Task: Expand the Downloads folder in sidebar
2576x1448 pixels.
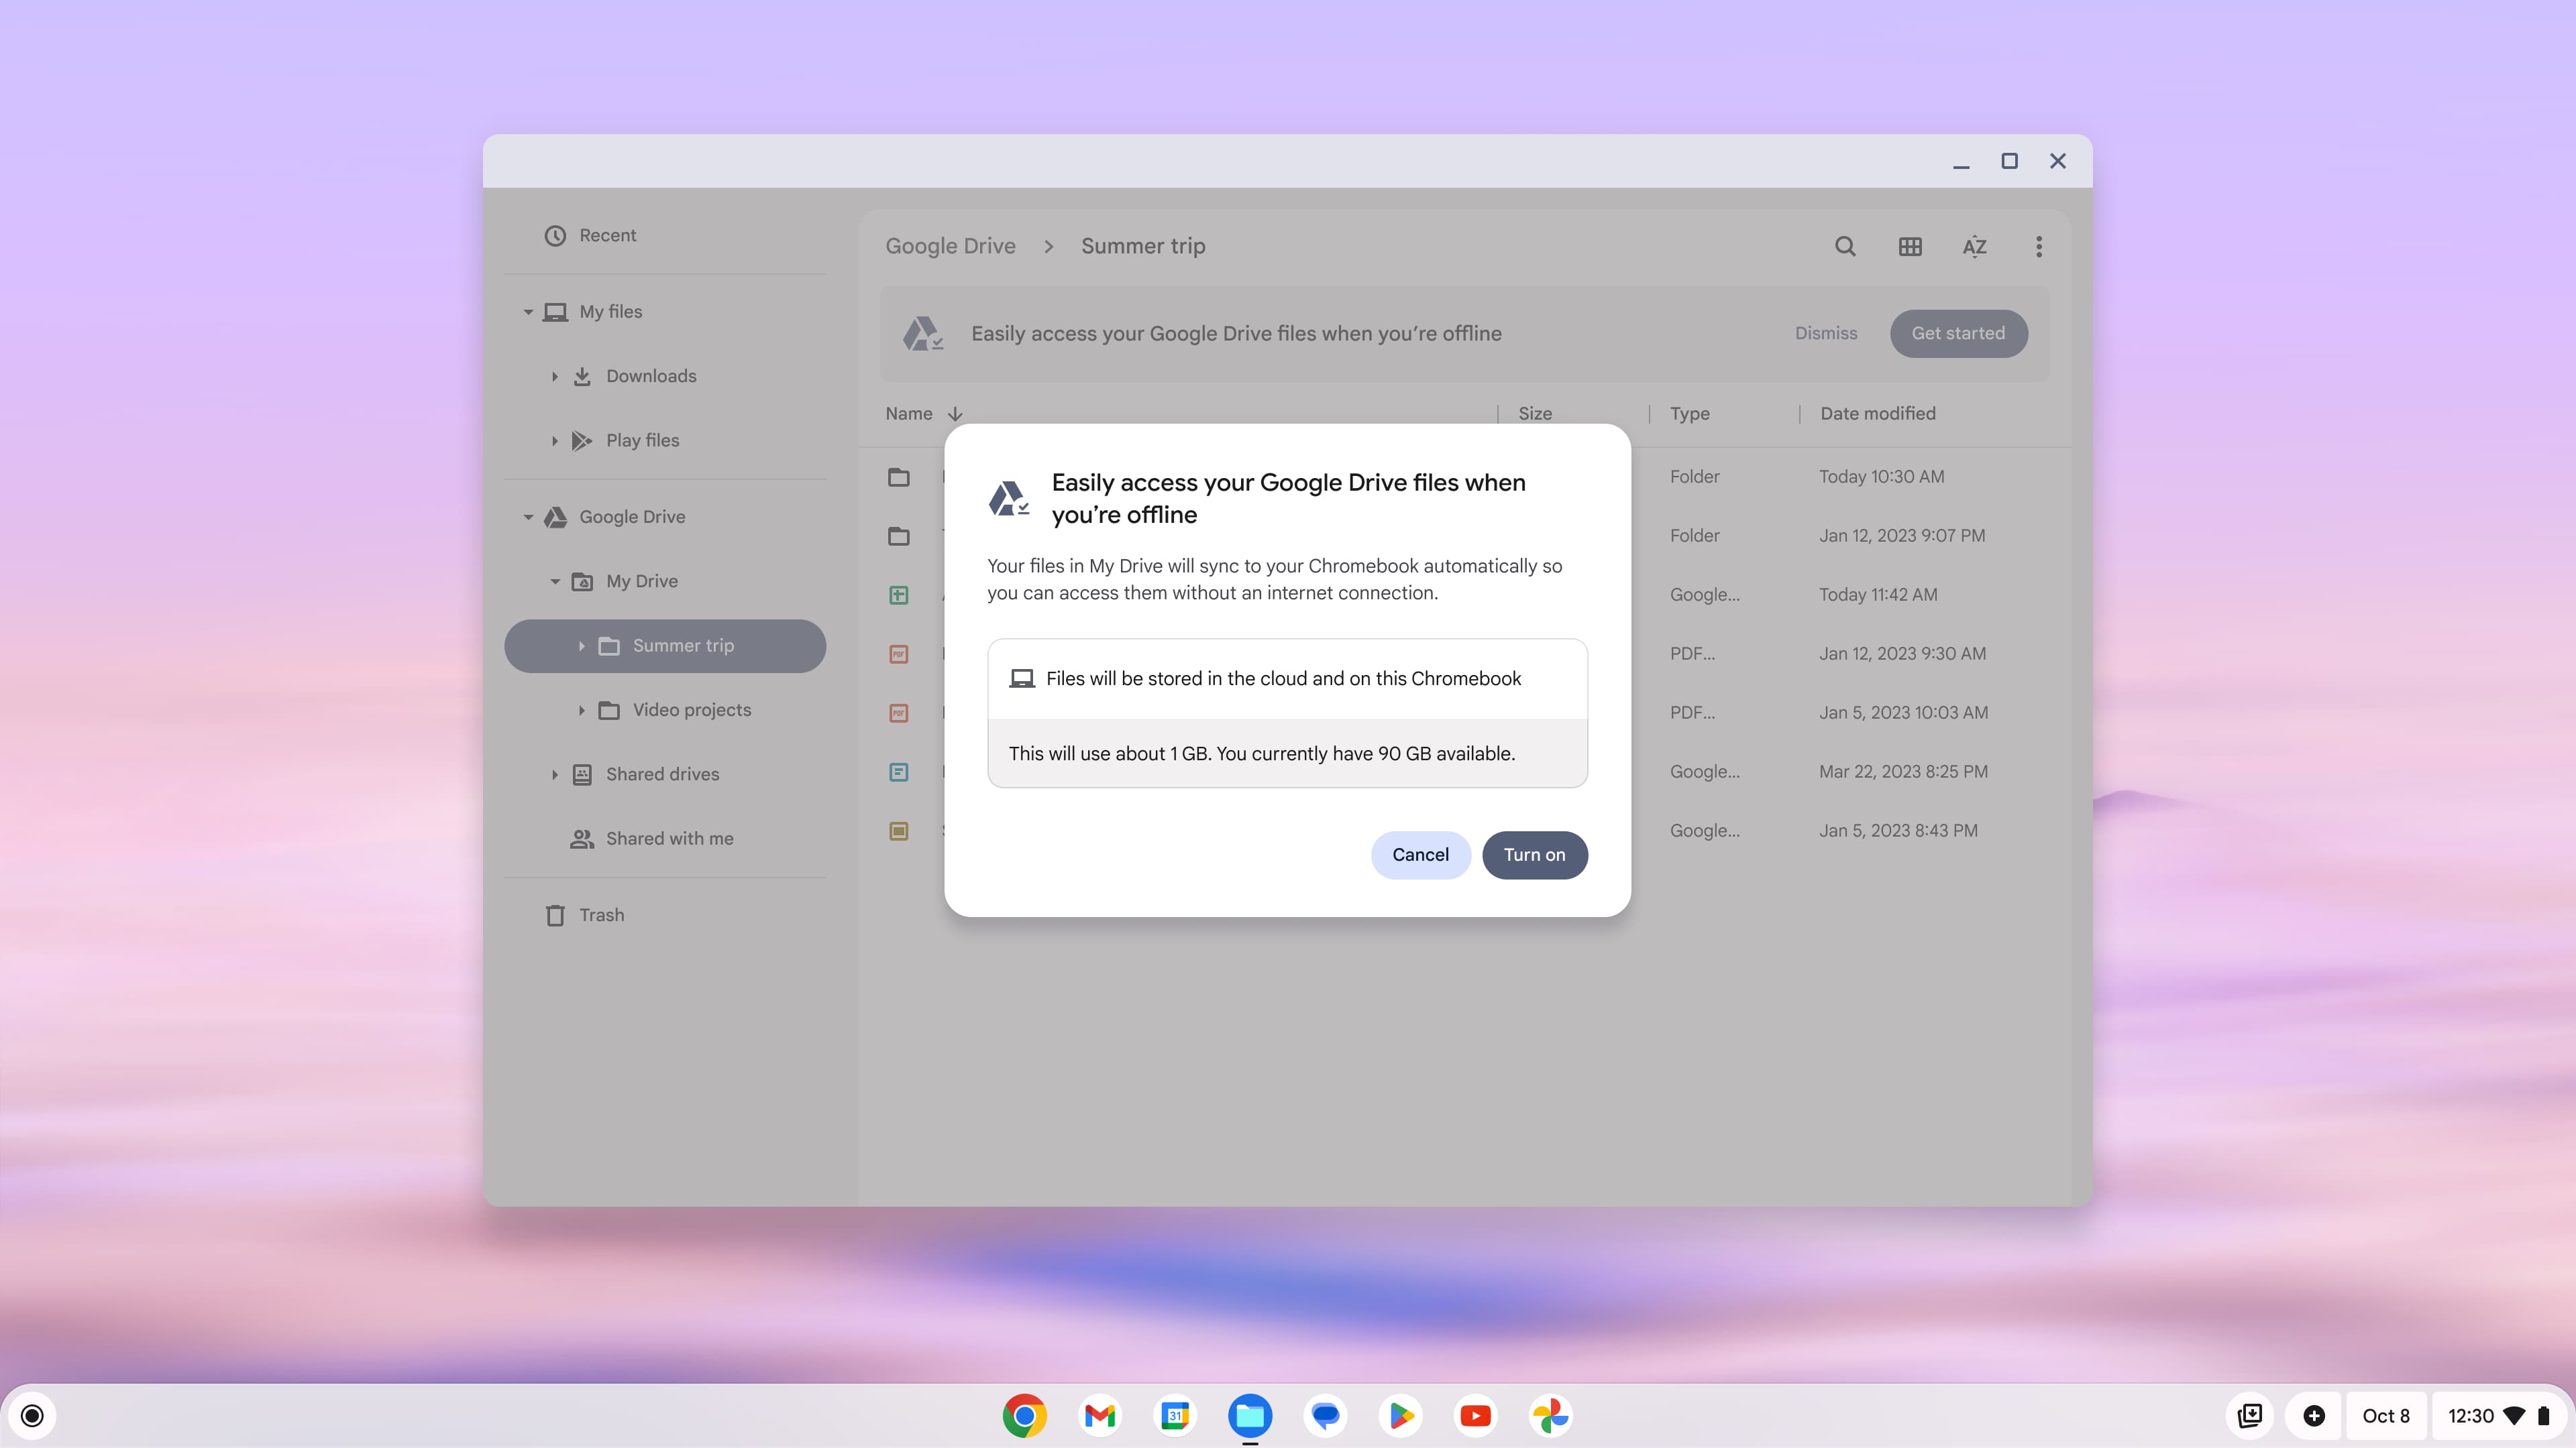Action: [x=555, y=375]
